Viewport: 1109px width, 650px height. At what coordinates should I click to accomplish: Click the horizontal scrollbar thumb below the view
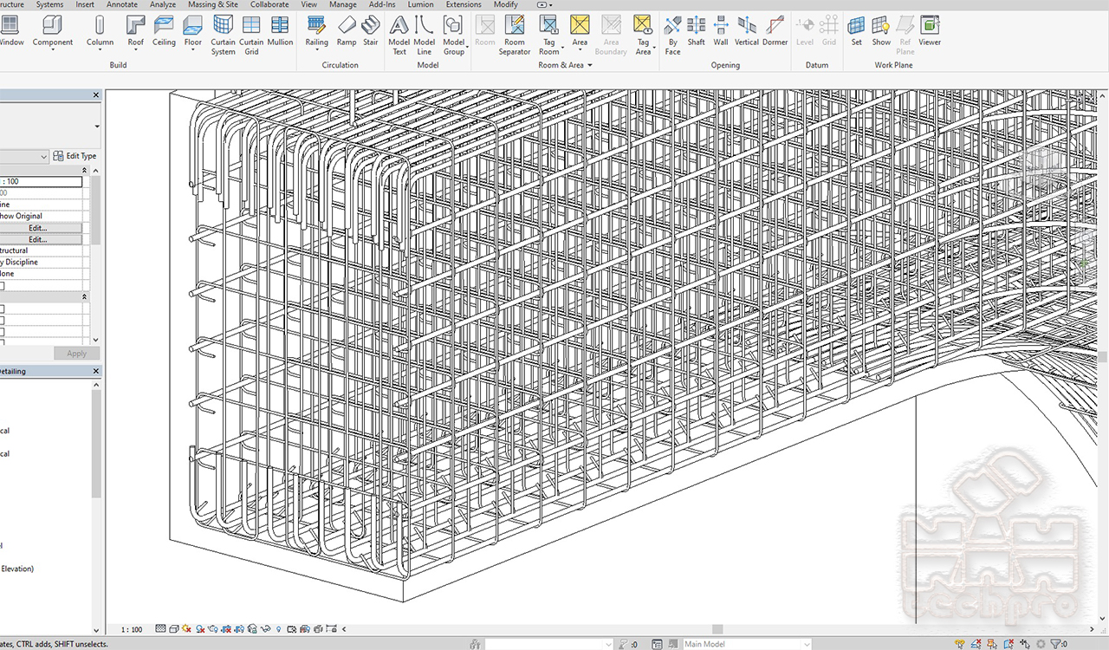[x=717, y=629]
